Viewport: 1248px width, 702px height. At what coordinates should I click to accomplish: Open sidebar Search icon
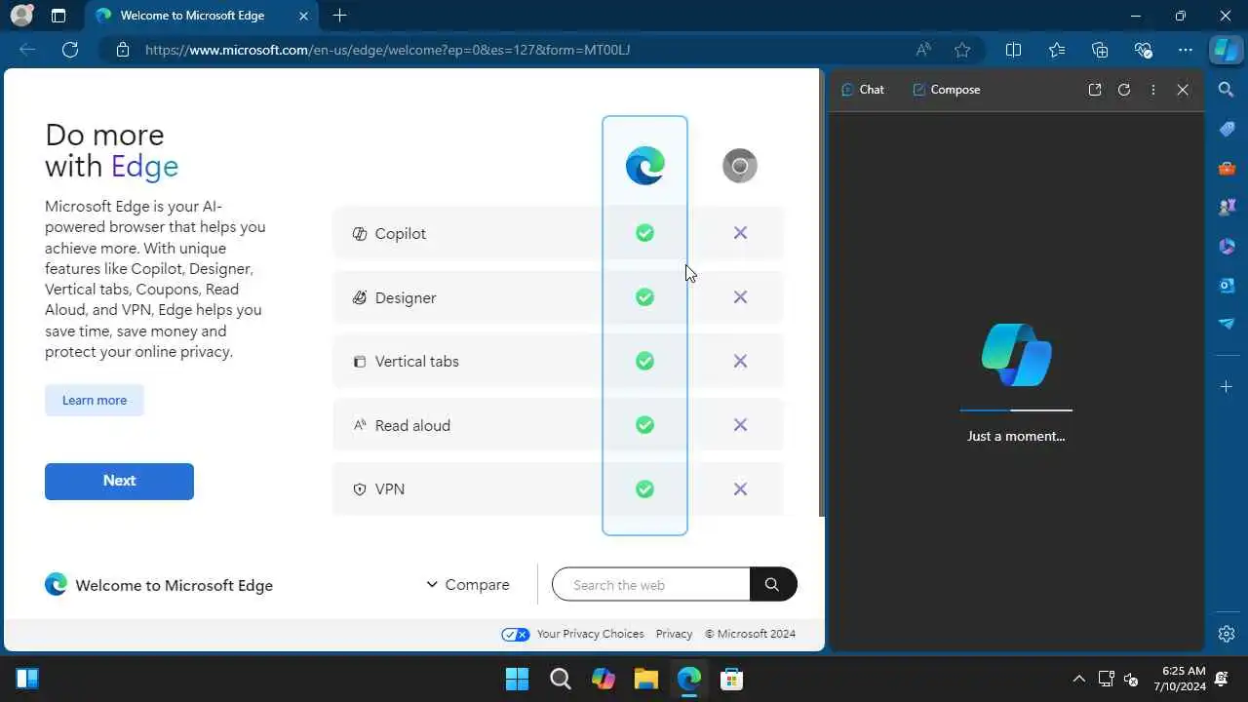pyautogui.click(x=1227, y=90)
